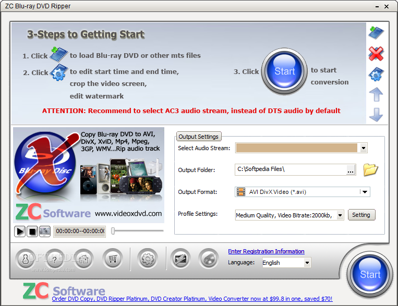
Task: Move item down with the down arrow icon
Action: (x=376, y=115)
